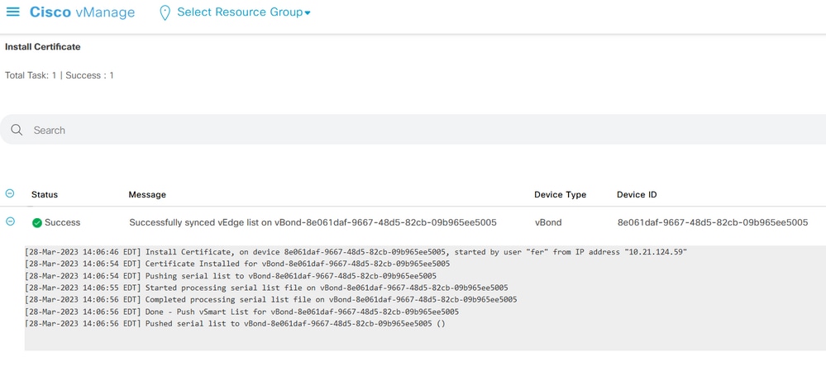Sort by the Device ID column header
This screenshot has width=826, height=376.
click(x=637, y=194)
